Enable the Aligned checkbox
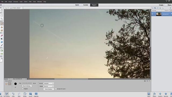This screenshot has width=172, height=97. (x=23, y=89)
